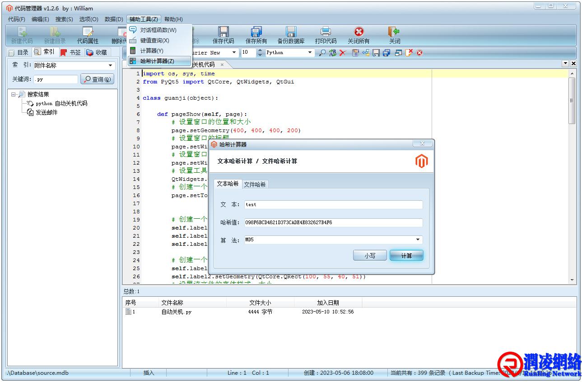Open the 代码(F) menu
This screenshot has width=582, height=382.
17,19
